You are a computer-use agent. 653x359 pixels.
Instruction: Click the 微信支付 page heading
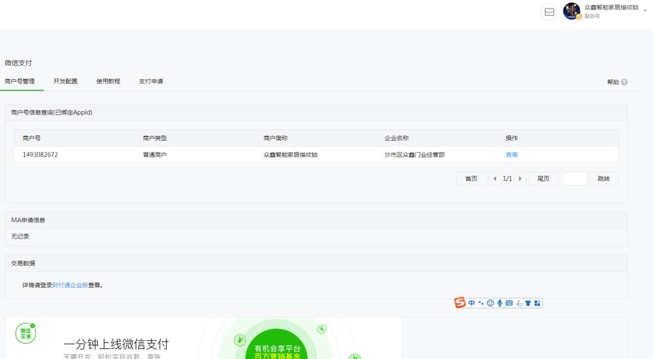pos(18,63)
